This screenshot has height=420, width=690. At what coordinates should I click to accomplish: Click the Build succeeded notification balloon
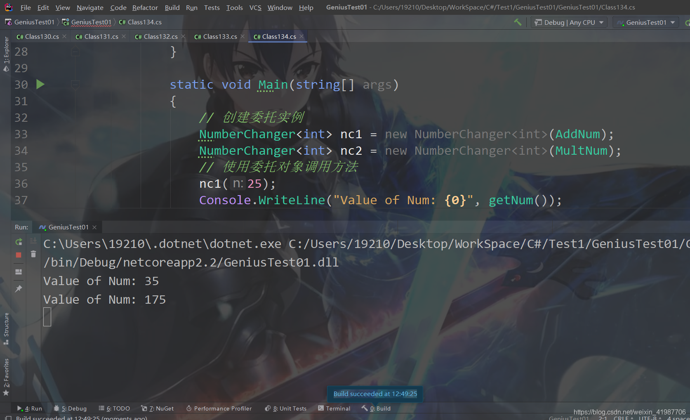(375, 394)
